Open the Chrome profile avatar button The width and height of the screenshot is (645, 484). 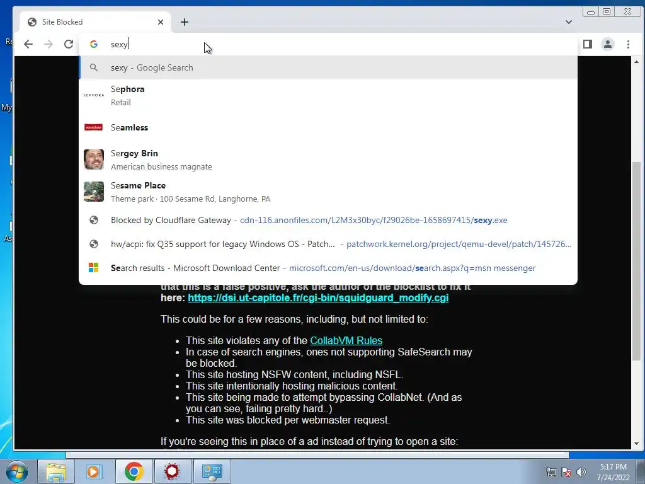tap(608, 44)
